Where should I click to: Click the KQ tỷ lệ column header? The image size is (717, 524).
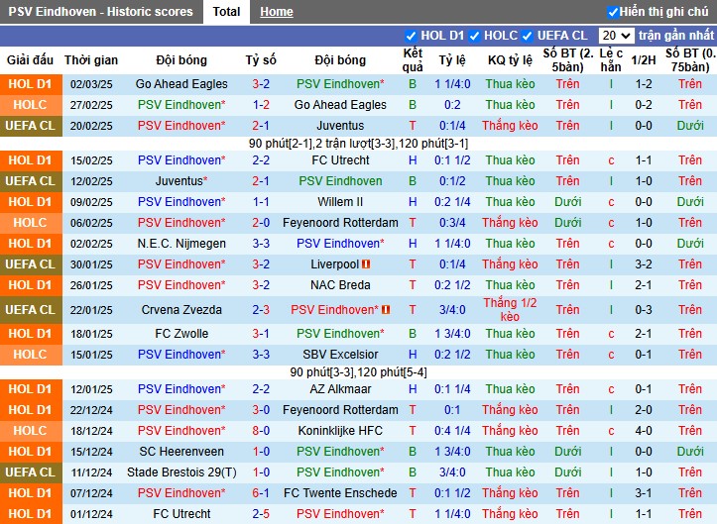click(x=510, y=59)
